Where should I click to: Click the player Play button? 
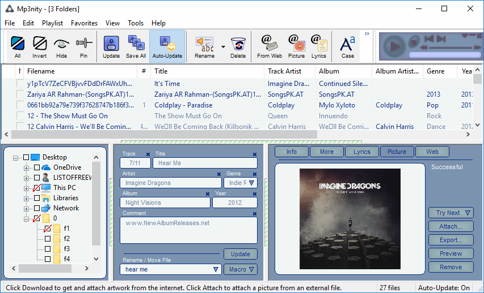click(393, 47)
